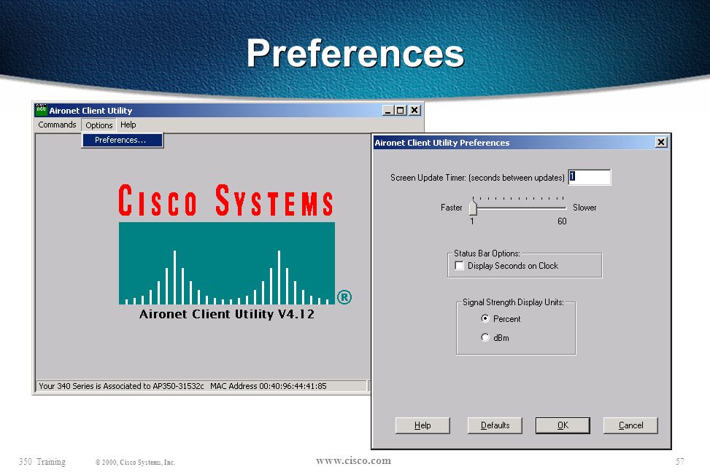Click the Screen Update Timer input field
The height and width of the screenshot is (472, 710).
(x=589, y=177)
